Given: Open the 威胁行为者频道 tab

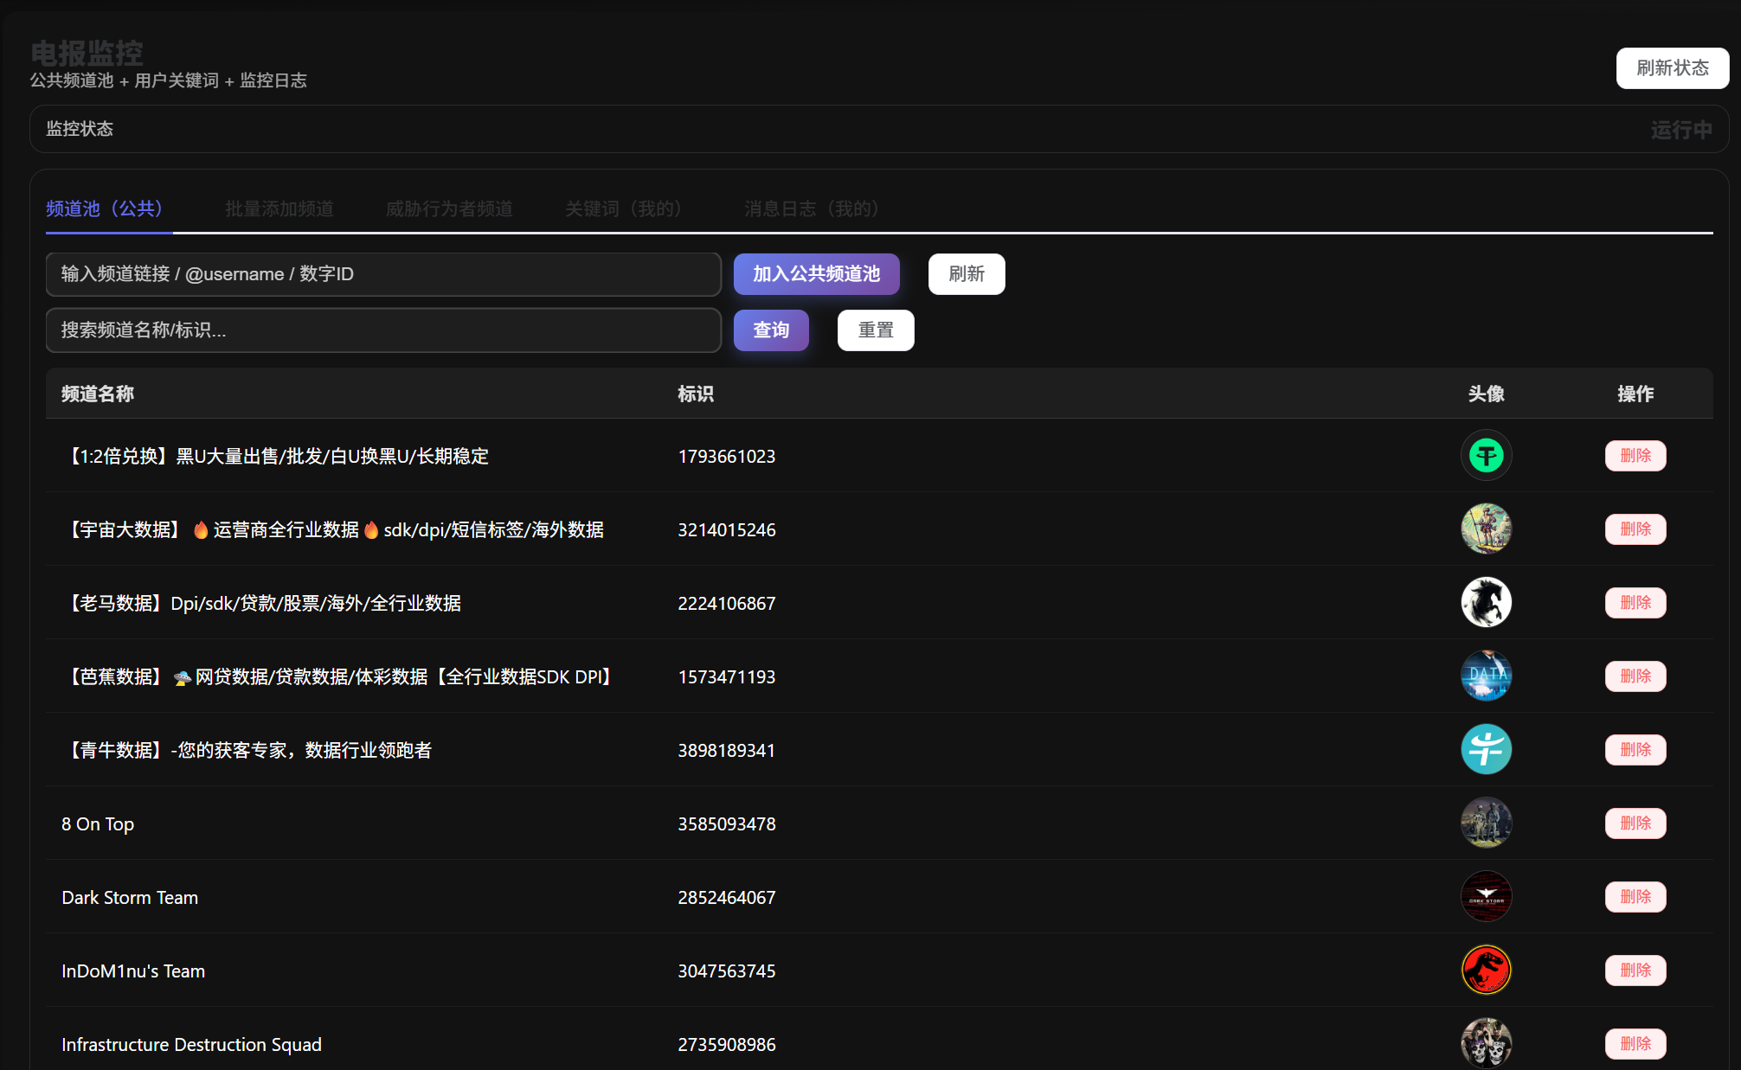Looking at the screenshot, I should [449, 208].
